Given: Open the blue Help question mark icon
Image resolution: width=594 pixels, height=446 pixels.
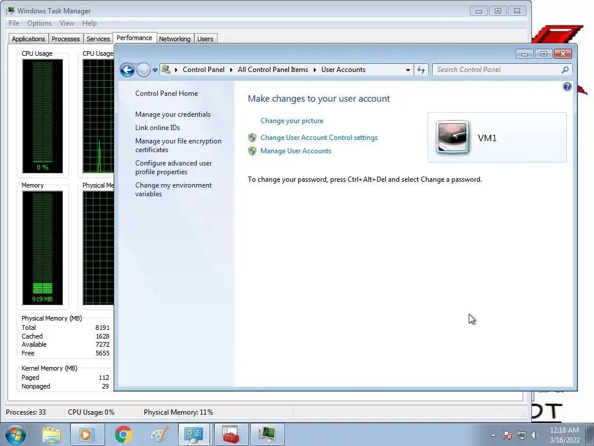Looking at the screenshot, I should 567,87.
